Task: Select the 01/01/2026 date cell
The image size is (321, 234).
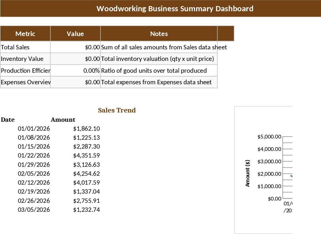Action: point(34,128)
